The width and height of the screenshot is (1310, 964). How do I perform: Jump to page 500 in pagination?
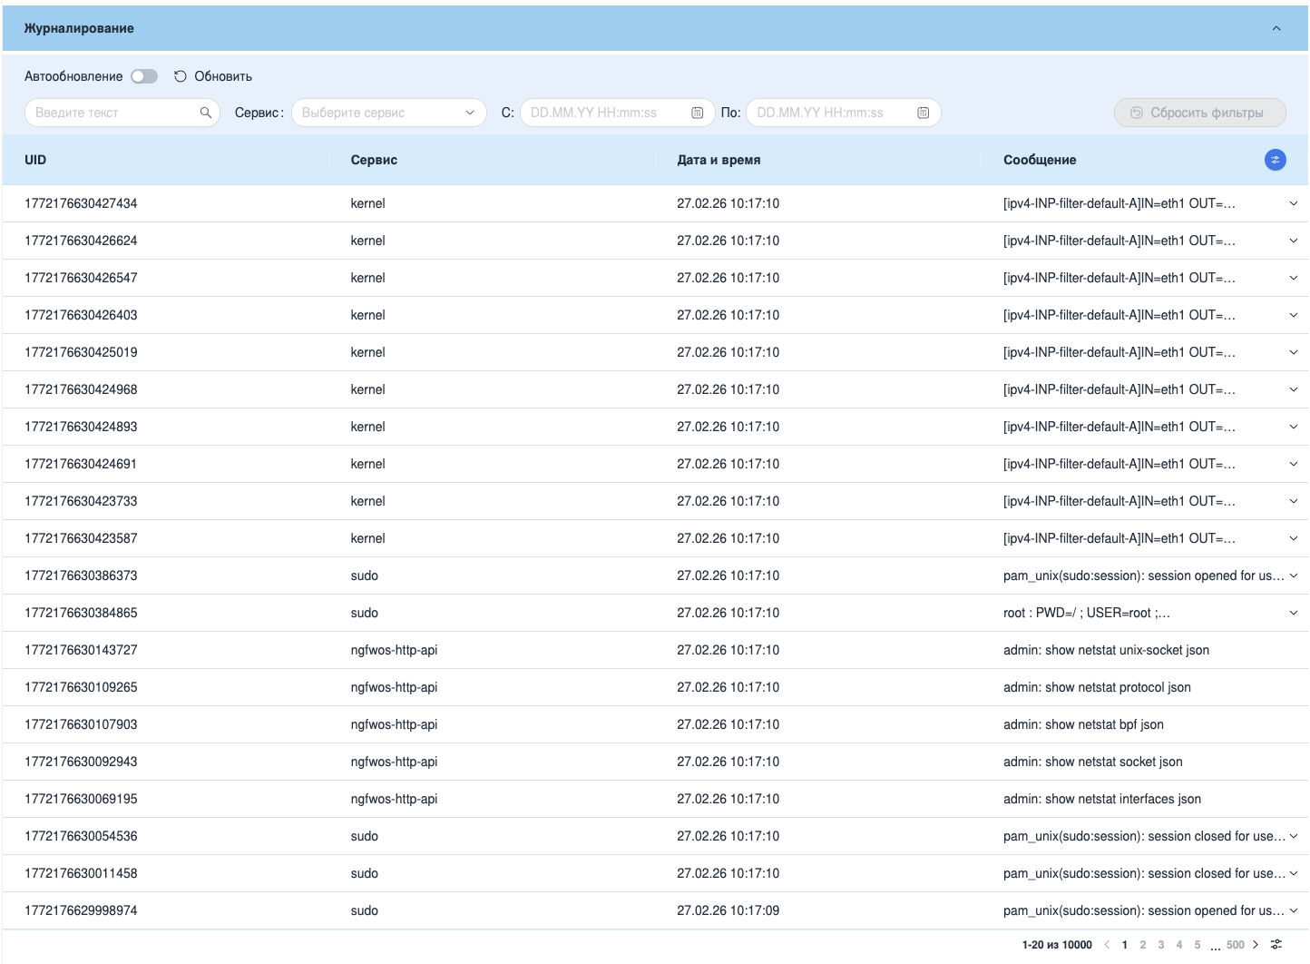[1236, 945]
